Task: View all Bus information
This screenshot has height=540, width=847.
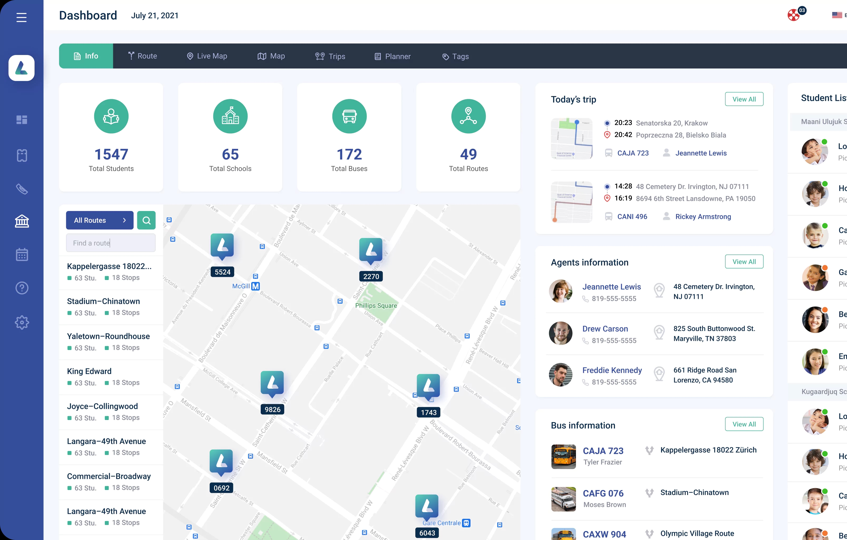Action: [x=744, y=424]
